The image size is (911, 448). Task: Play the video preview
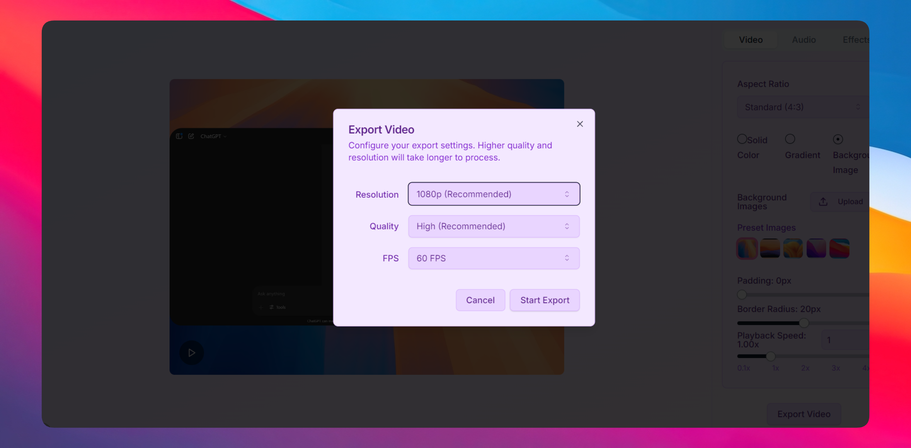click(x=191, y=353)
